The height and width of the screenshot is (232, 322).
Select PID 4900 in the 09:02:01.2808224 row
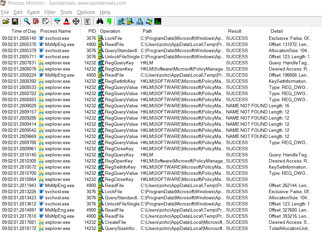[x=91, y=75]
